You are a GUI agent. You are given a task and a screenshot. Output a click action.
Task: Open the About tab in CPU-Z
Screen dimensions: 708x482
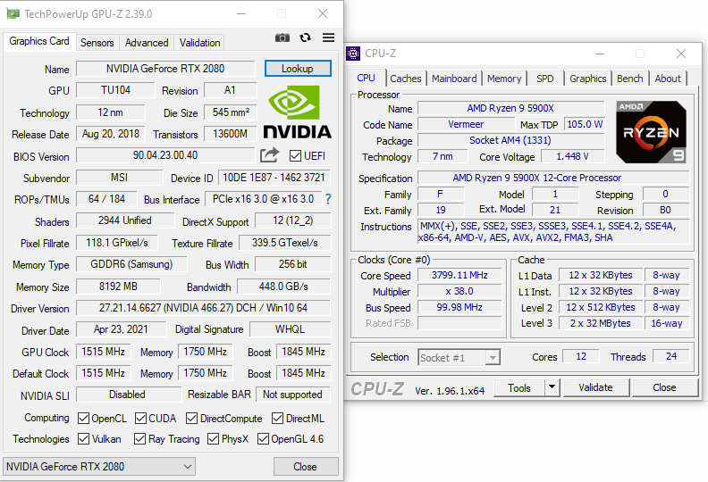[668, 79]
